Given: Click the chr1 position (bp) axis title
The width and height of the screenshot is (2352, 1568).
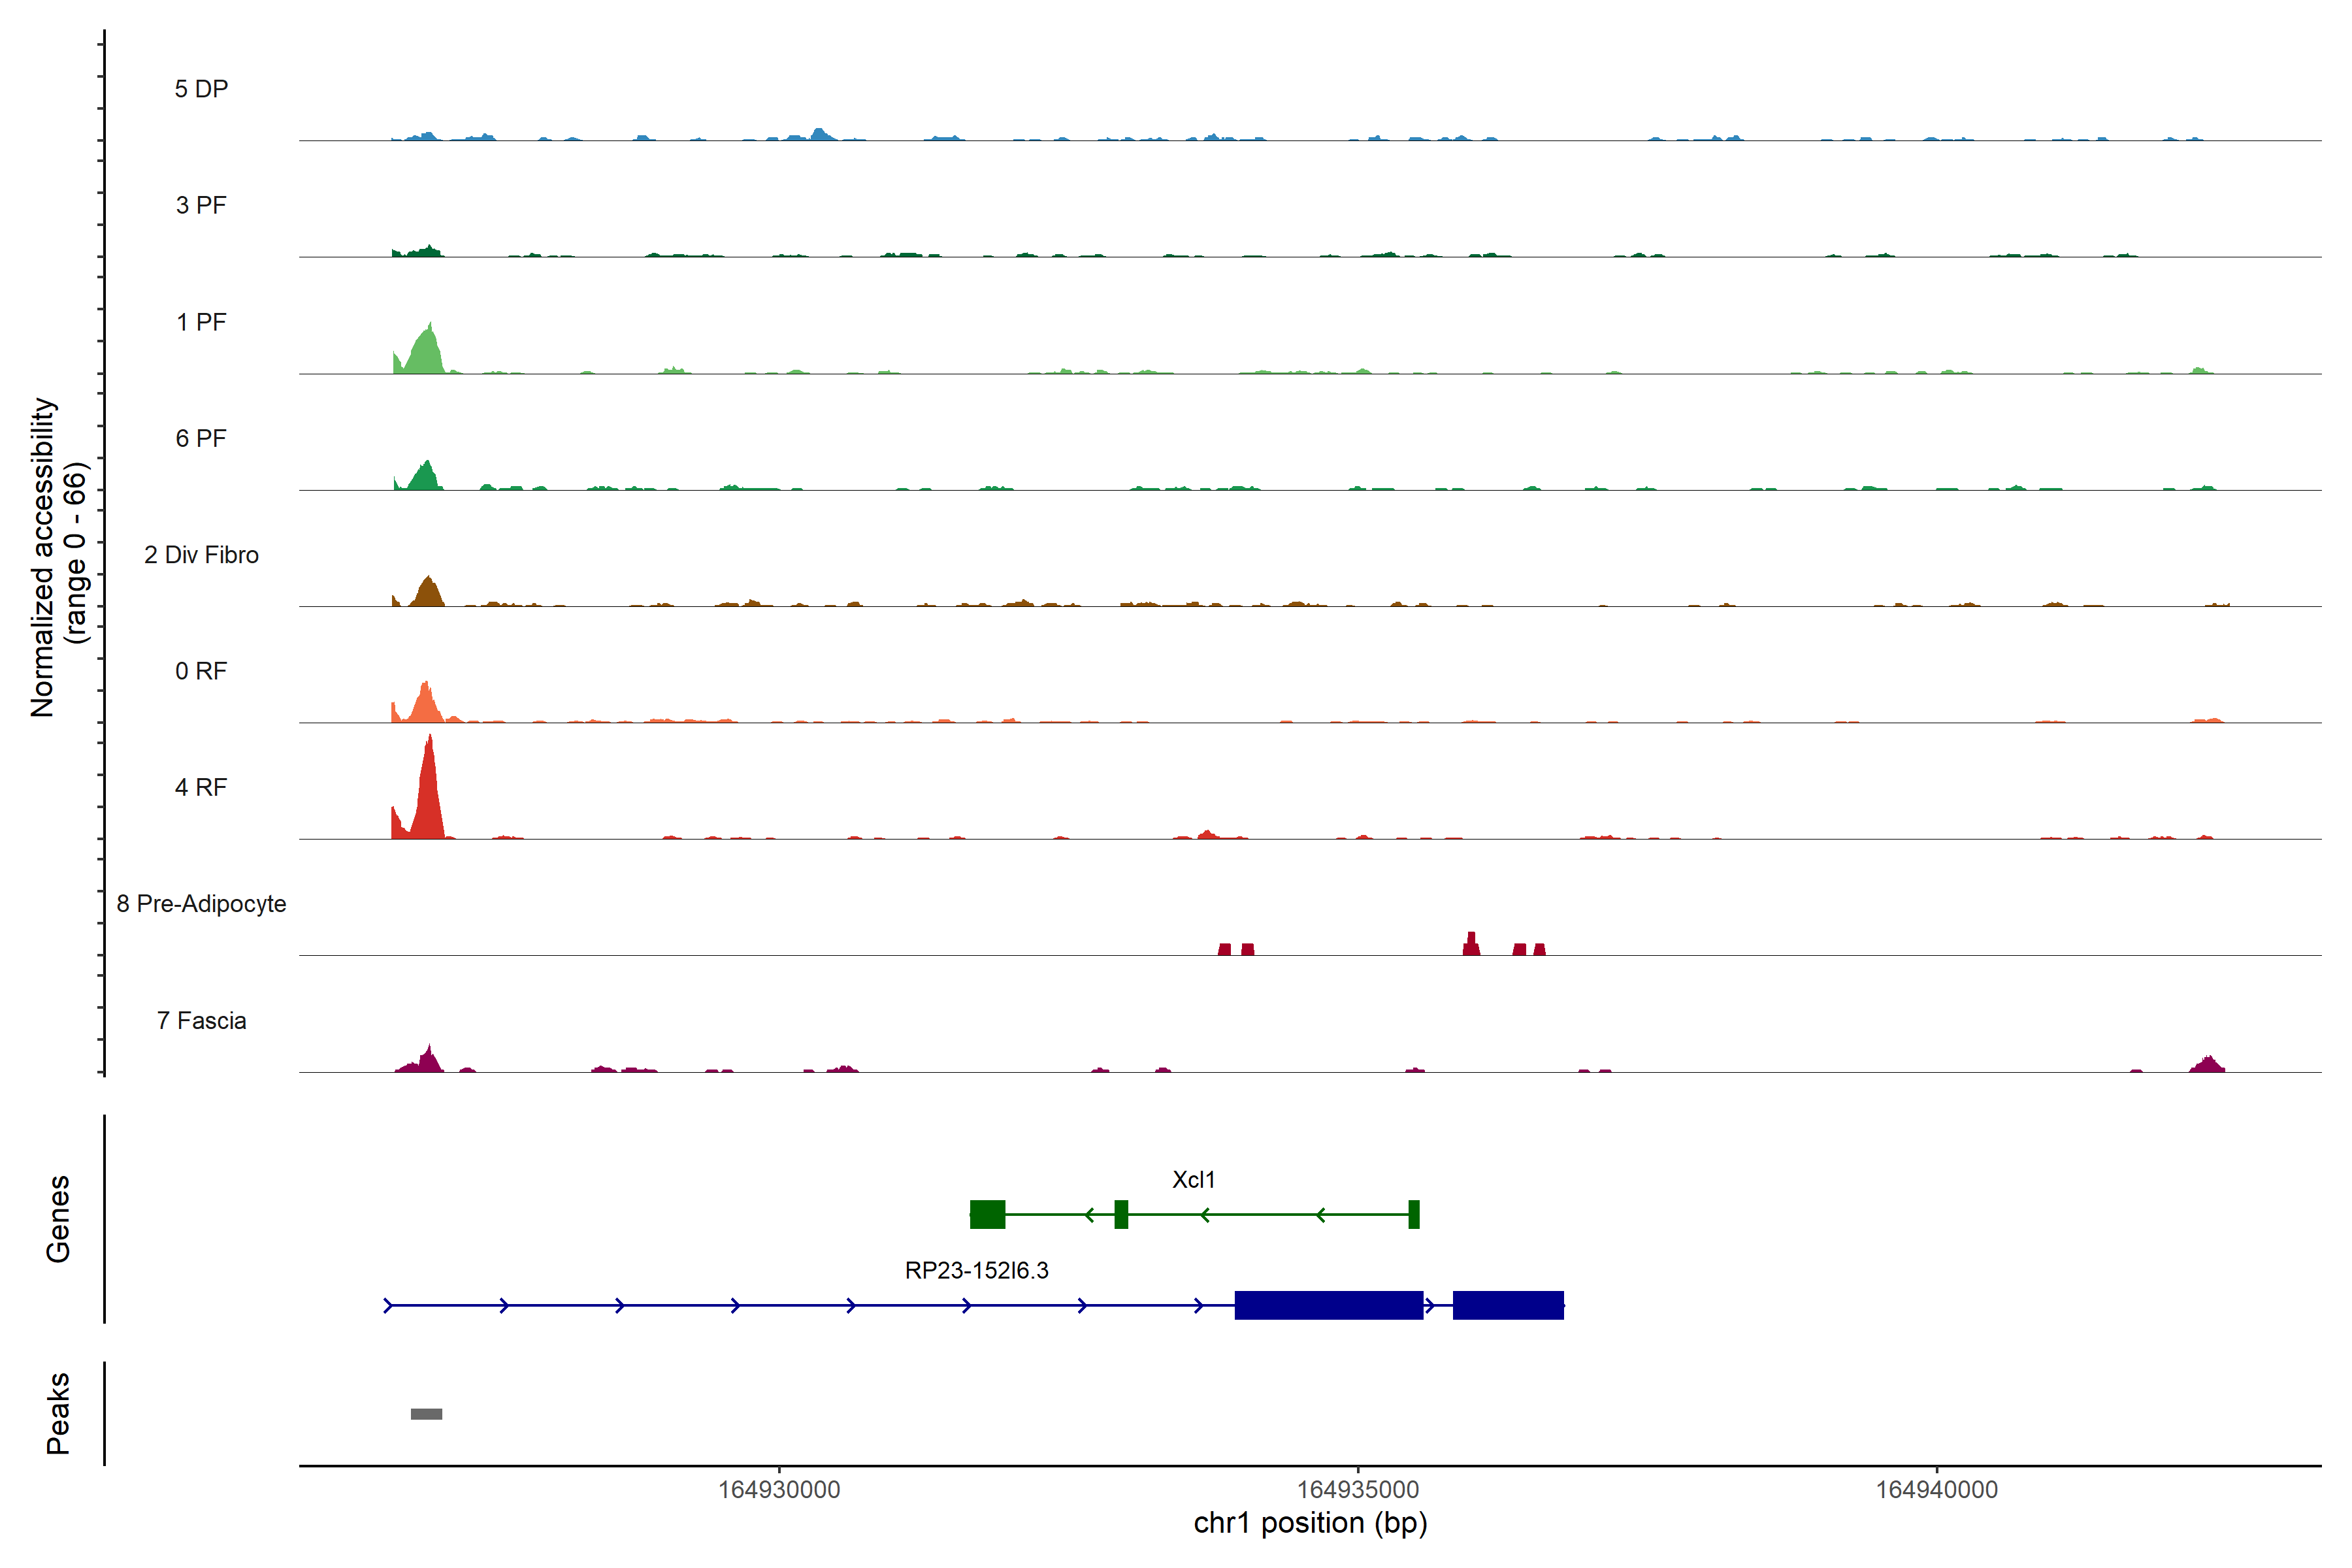Looking at the screenshot, I should click(x=1310, y=1523).
